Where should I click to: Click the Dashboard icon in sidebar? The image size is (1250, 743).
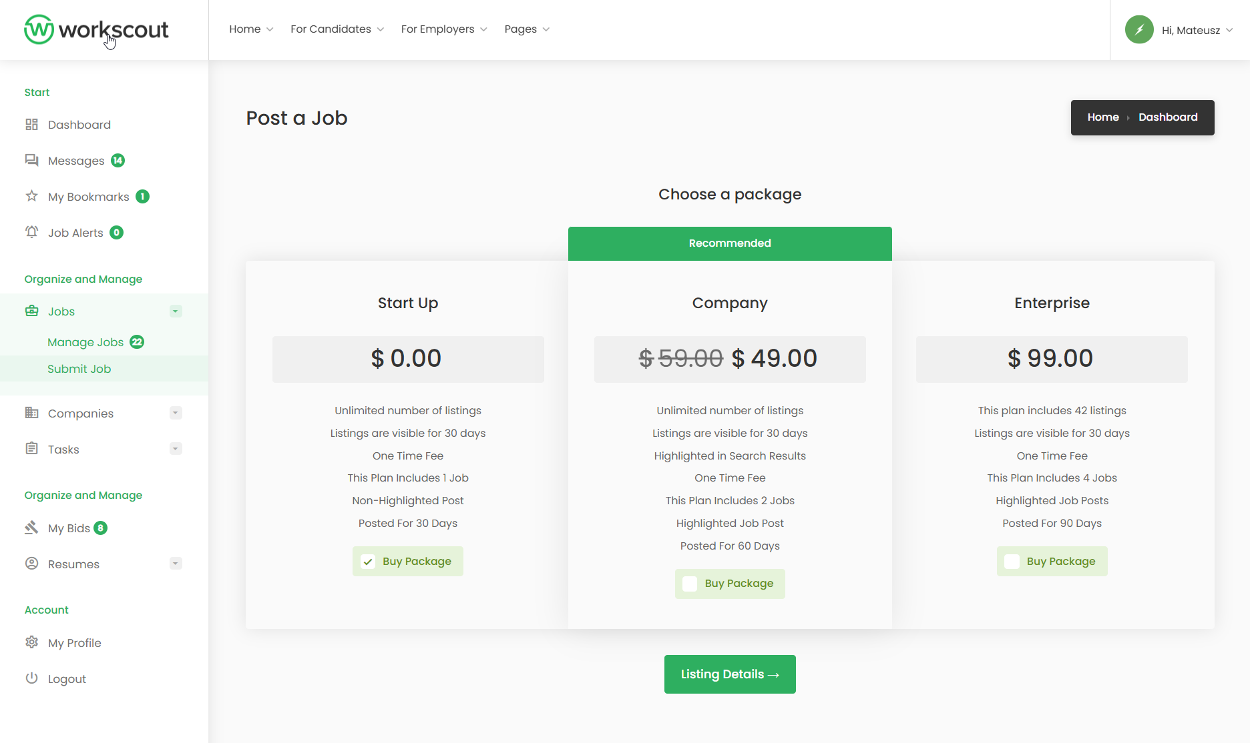tap(31, 125)
